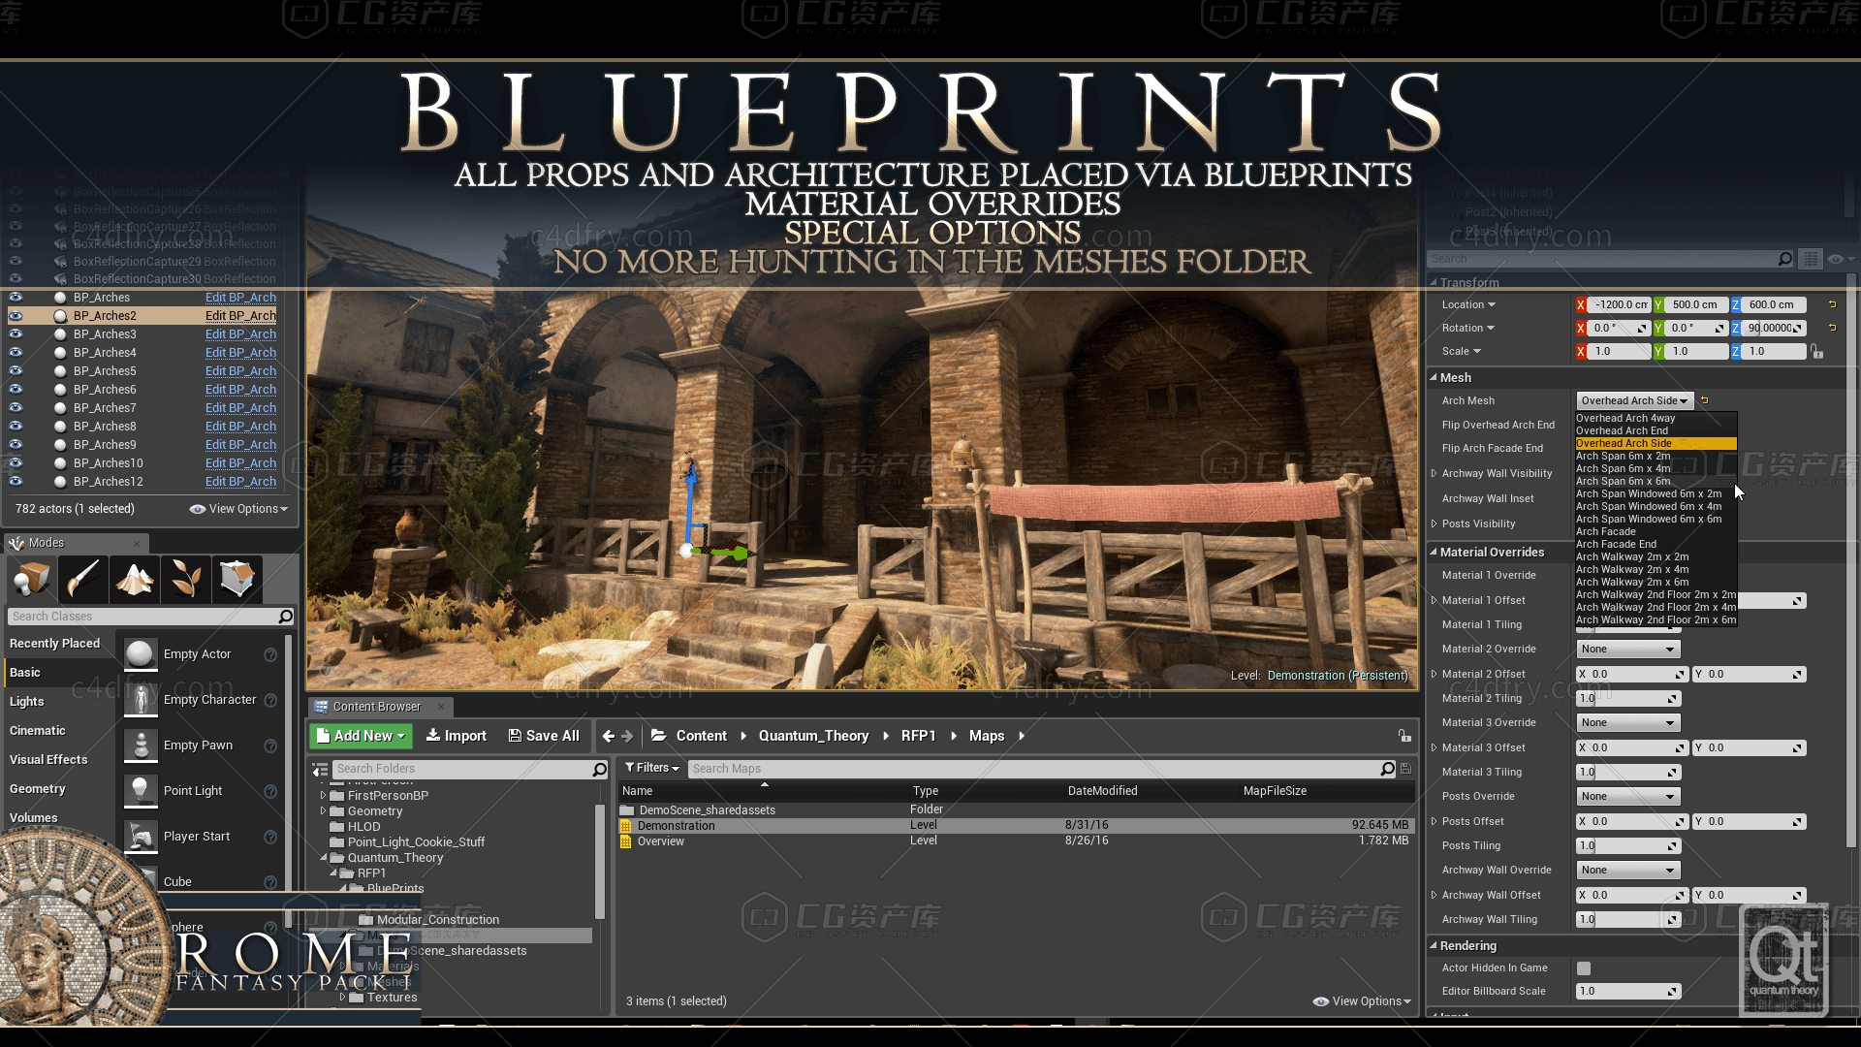Toggle the Scale lock icon

[x=1816, y=352]
